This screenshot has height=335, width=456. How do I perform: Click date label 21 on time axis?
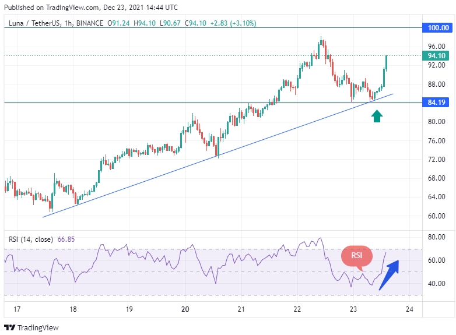(241, 309)
